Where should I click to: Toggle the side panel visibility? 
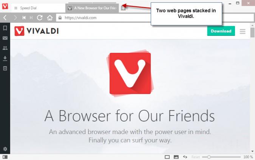[x=5, y=157]
